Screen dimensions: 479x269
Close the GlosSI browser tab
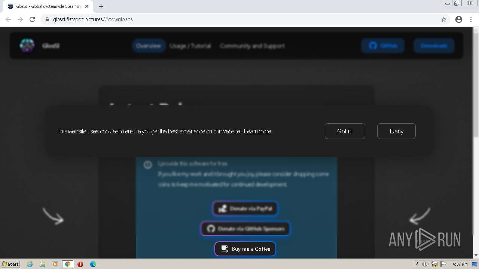(x=87, y=6)
